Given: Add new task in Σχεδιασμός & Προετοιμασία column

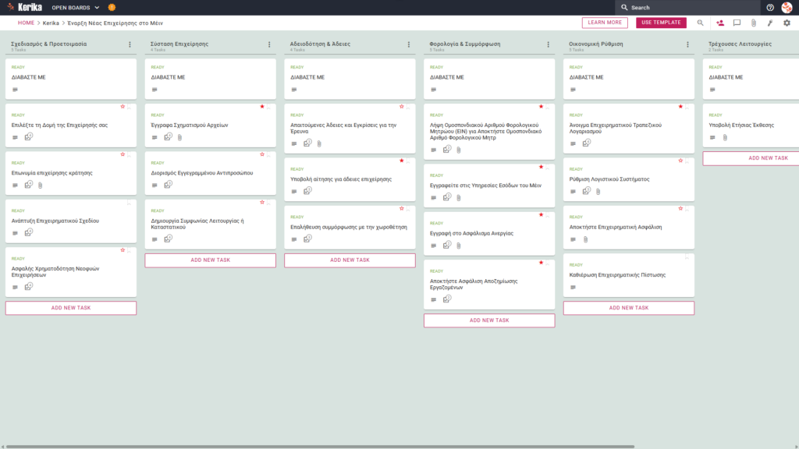Looking at the screenshot, I should click(71, 308).
